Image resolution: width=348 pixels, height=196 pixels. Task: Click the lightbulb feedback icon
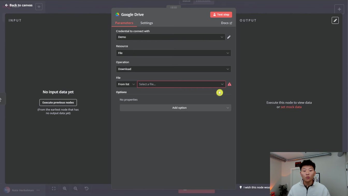(x=241, y=187)
